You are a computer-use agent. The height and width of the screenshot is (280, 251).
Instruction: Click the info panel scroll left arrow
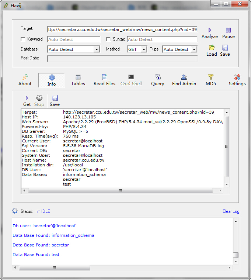point(24,190)
